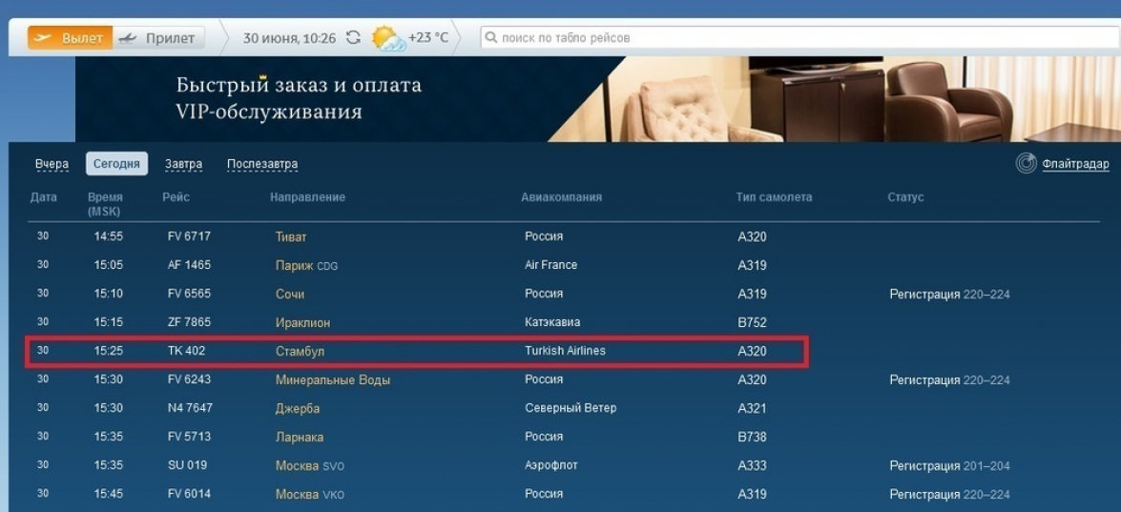Click the Статус column header
The width and height of the screenshot is (1121, 512).
[x=905, y=197]
